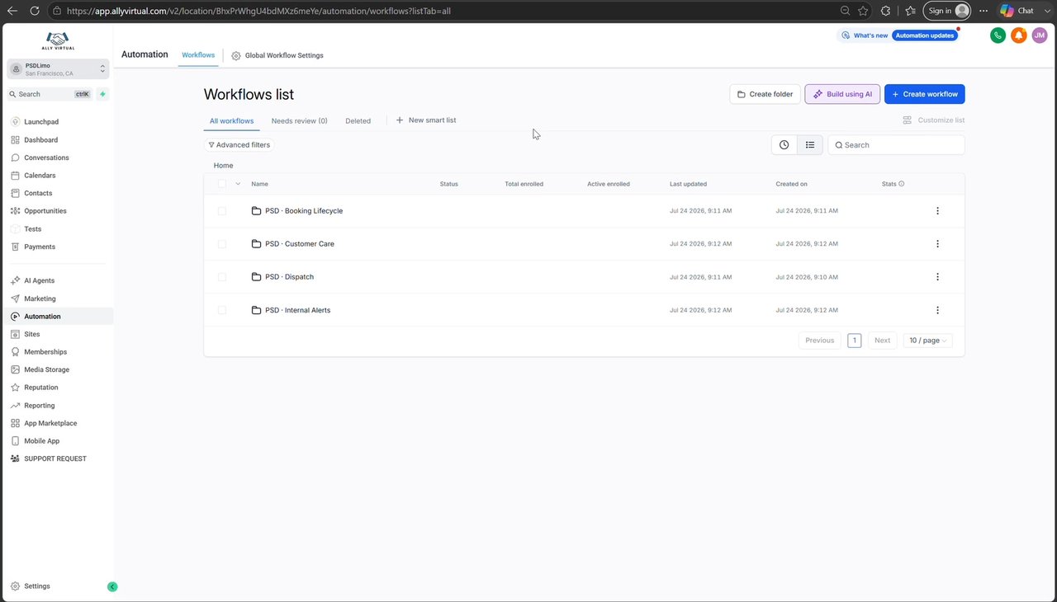Open Settings at sidebar bottom
This screenshot has height=602, width=1057.
click(36, 586)
